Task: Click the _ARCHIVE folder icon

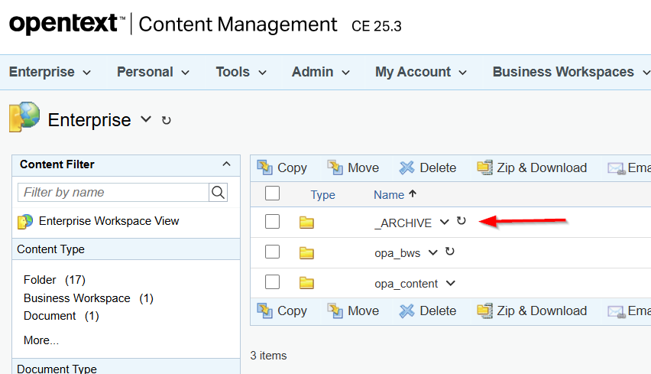Action: [x=306, y=223]
